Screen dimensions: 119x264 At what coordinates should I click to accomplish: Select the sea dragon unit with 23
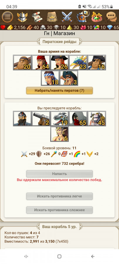coord(78,62)
